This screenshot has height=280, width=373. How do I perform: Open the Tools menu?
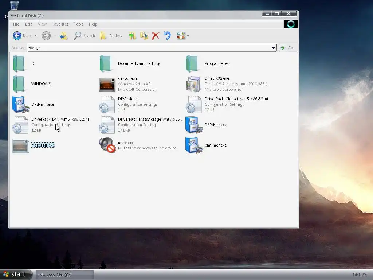pos(79,24)
